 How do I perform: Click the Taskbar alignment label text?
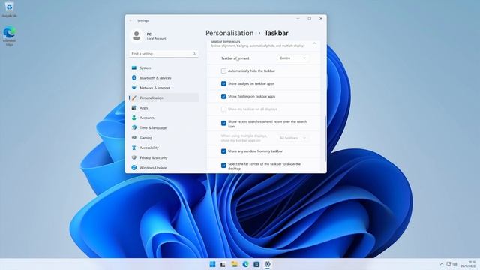(235, 58)
